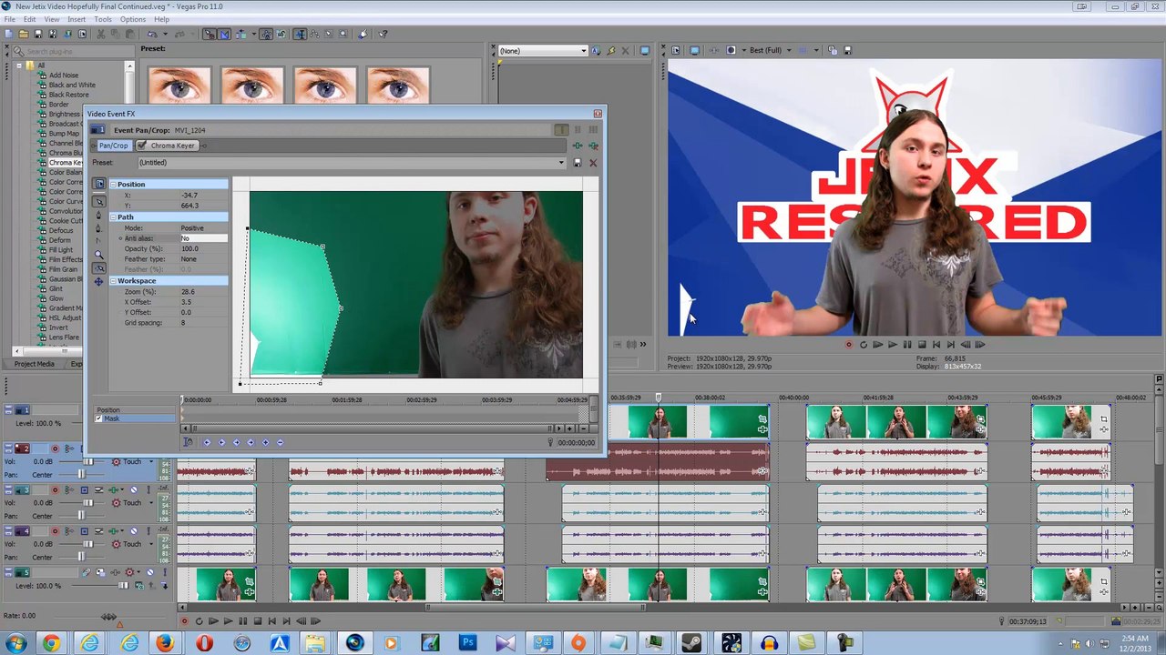Viewport: 1166px width, 655px height.
Task: Toggle Show Properties icon in Pan/Crop
Action: (x=99, y=184)
